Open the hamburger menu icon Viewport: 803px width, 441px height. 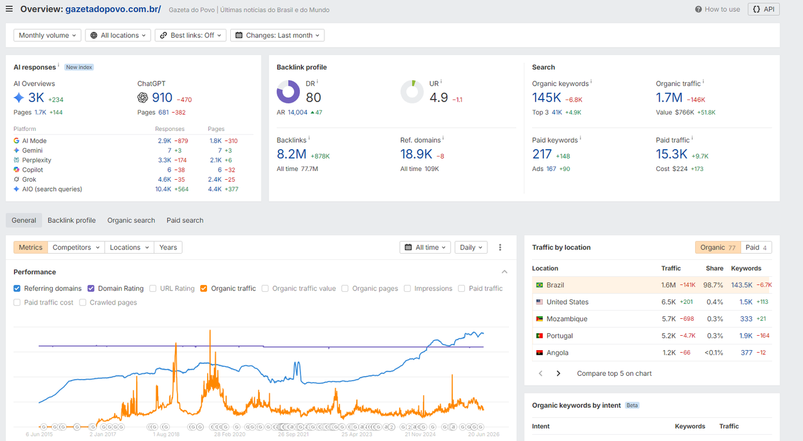point(9,9)
